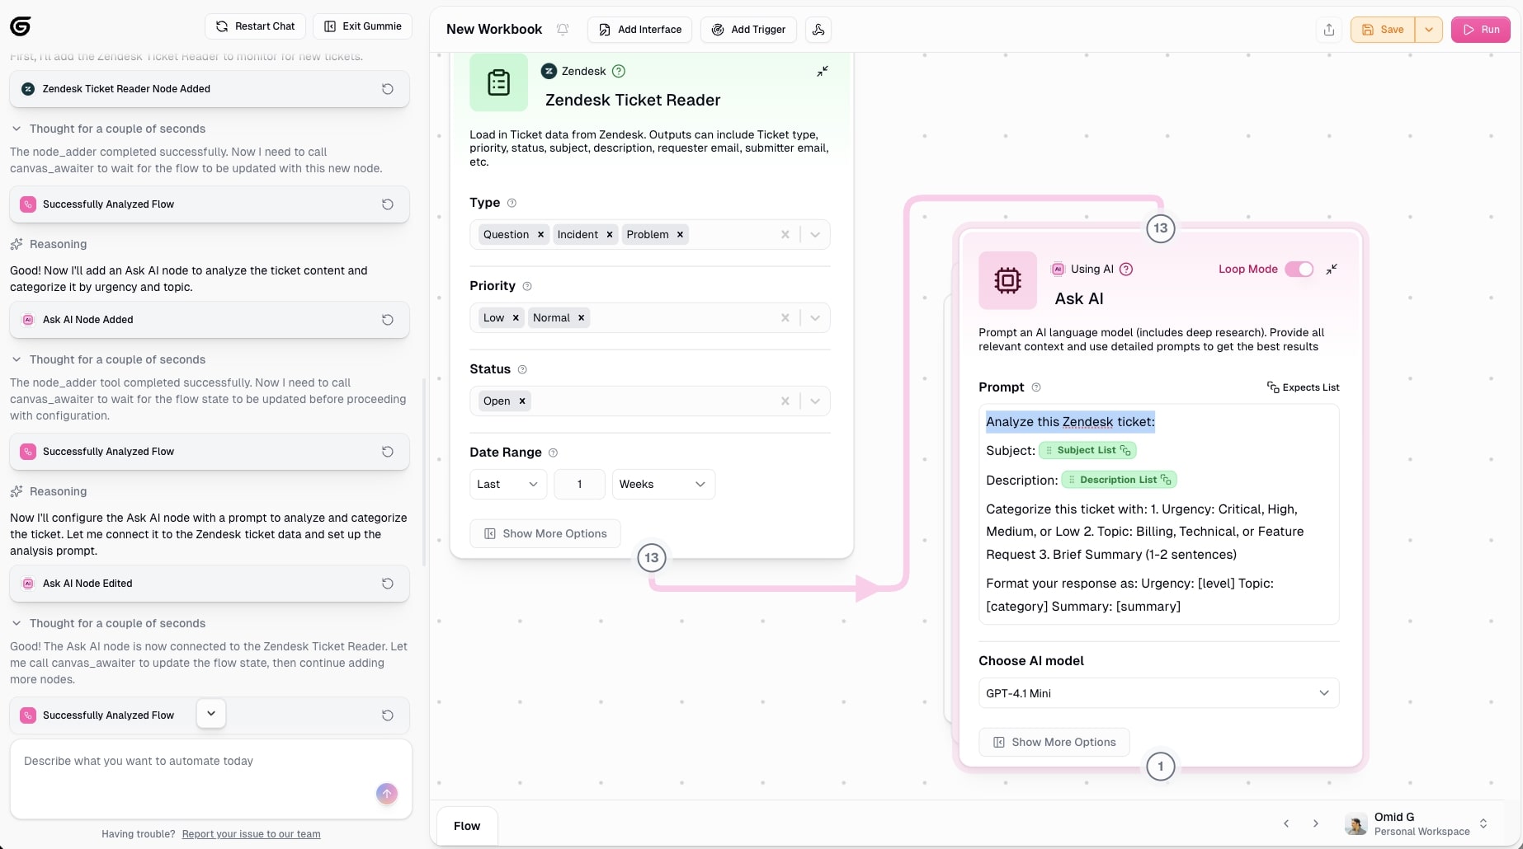Click the info icon beside Status
Image resolution: width=1523 pixels, height=849 pixels.
click(x=522, y=369)
